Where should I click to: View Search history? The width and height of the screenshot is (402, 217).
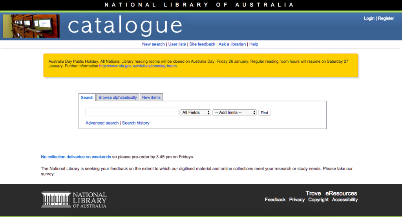coord(136,123)
